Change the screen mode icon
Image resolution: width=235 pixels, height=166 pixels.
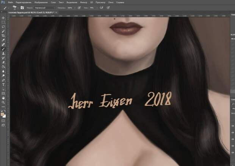pos(3,125)
